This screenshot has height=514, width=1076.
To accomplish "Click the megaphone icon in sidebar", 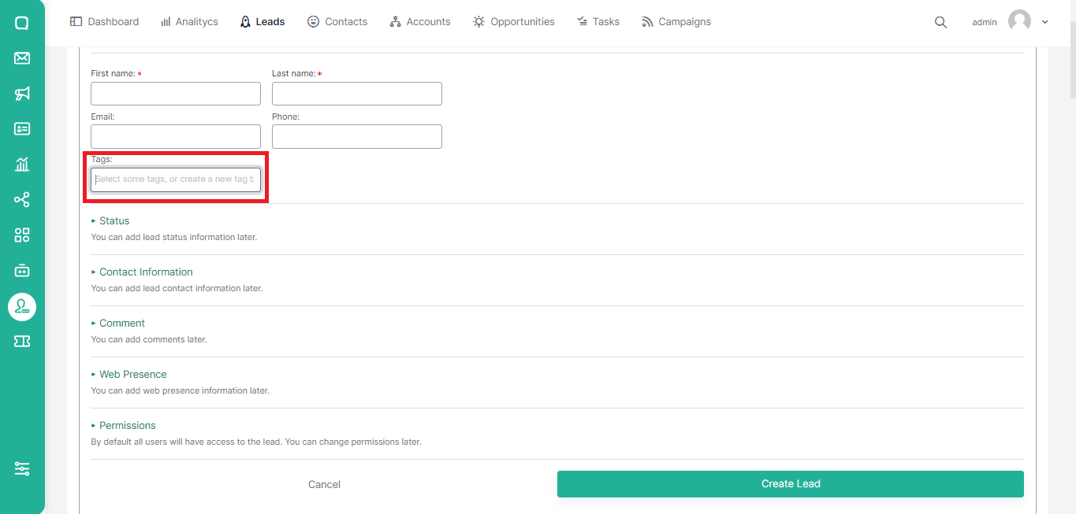I will (22, 94).
